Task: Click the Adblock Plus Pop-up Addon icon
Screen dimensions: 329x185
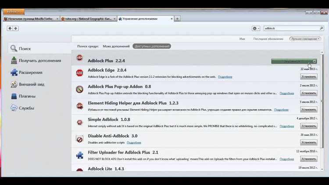Action: 79,89
